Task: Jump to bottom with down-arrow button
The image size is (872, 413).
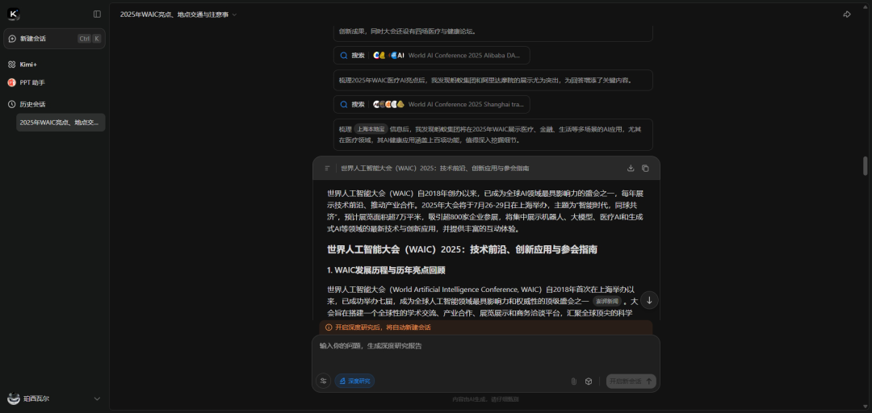Action: (649, 300)
